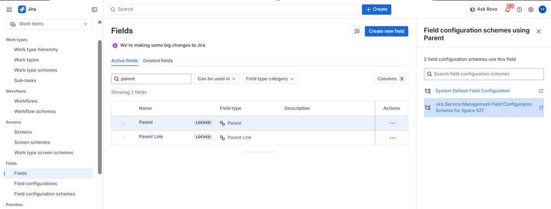Viewport: 551px width, 209px height.
Task: Open Screen schemes in the sidebar
Action: (x=32, y=142)
